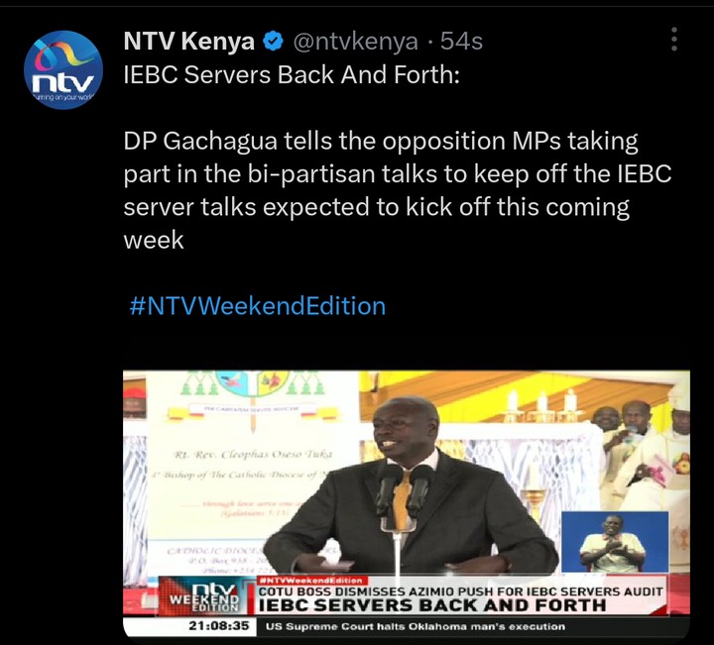Click the tweet paragraph about DP Gachagua
This screenshot has height=645, width=714.
[397, 190]
